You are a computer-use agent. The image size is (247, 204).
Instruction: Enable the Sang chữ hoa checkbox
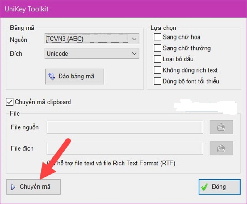coord(157,37)
